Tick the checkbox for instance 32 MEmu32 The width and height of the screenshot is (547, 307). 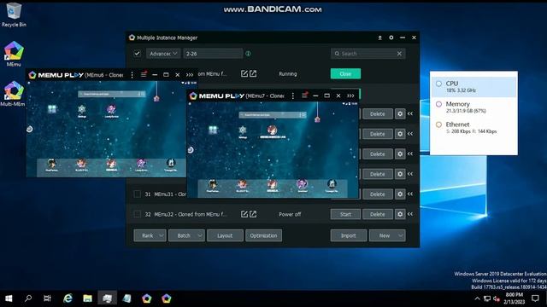[137, 214]
